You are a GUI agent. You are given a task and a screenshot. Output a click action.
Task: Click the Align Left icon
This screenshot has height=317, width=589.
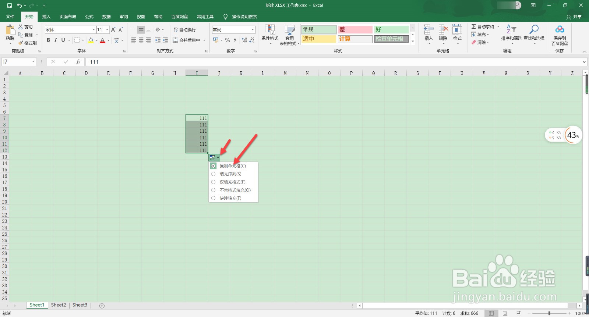tap(134, 40)
